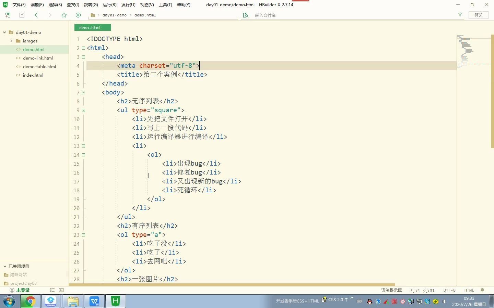Click the HTML language mode indicator
Screen dimensions: 494x308
tap(469, 290)
